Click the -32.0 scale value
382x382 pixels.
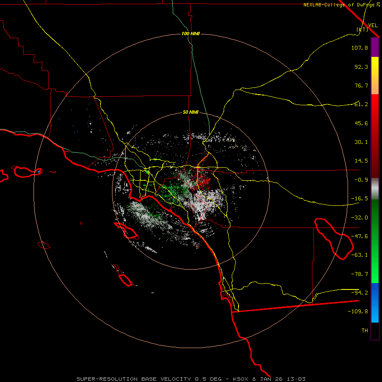click(x=360, y=218)
